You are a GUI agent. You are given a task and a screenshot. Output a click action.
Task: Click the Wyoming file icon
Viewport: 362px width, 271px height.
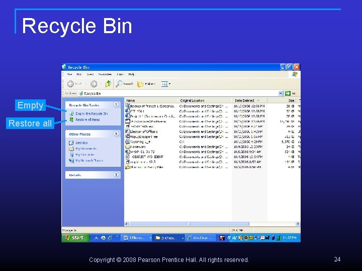click(127, 142)
